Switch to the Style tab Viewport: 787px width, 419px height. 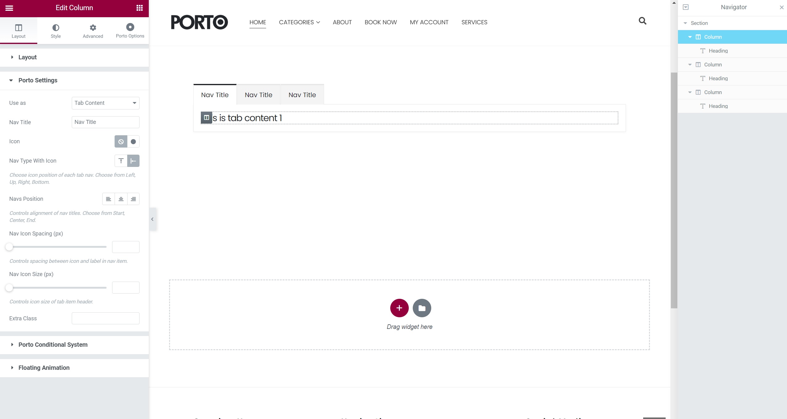pyautogui.click(x=56, y=30)
